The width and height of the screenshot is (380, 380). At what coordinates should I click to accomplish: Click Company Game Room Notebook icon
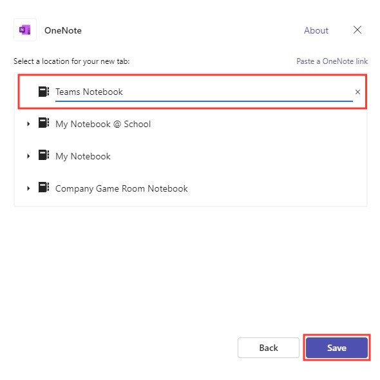44,187
